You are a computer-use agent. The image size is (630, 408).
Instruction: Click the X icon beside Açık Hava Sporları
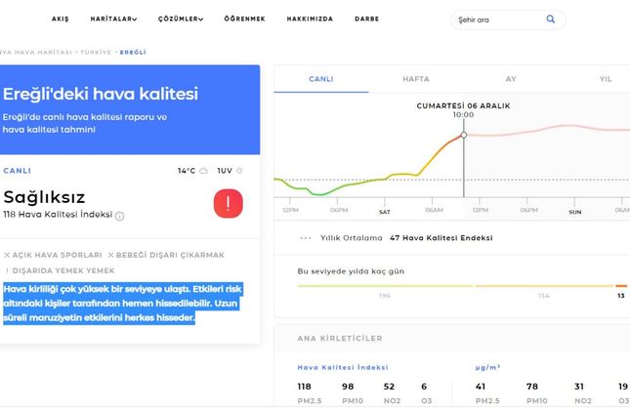click(7, 255)
